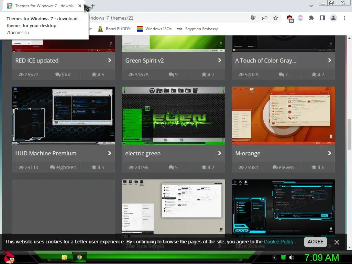Open the Blue Xux-ek theme thumbnail
Screen dimensions: 352x264
tap(284, 207)
